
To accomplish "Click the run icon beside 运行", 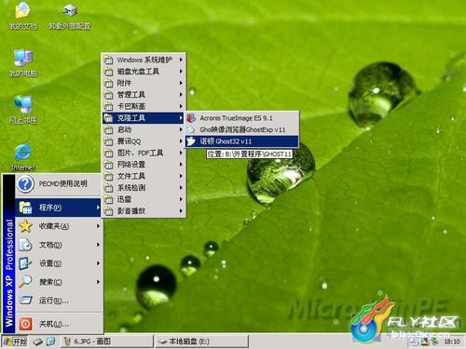I will pos(26,300).
